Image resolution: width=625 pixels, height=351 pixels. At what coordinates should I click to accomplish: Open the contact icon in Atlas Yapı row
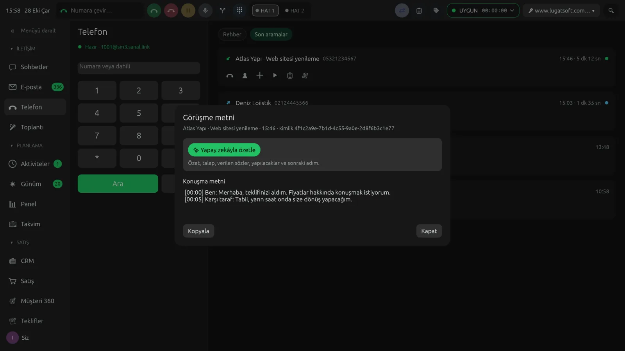click(x=245, y=75)
